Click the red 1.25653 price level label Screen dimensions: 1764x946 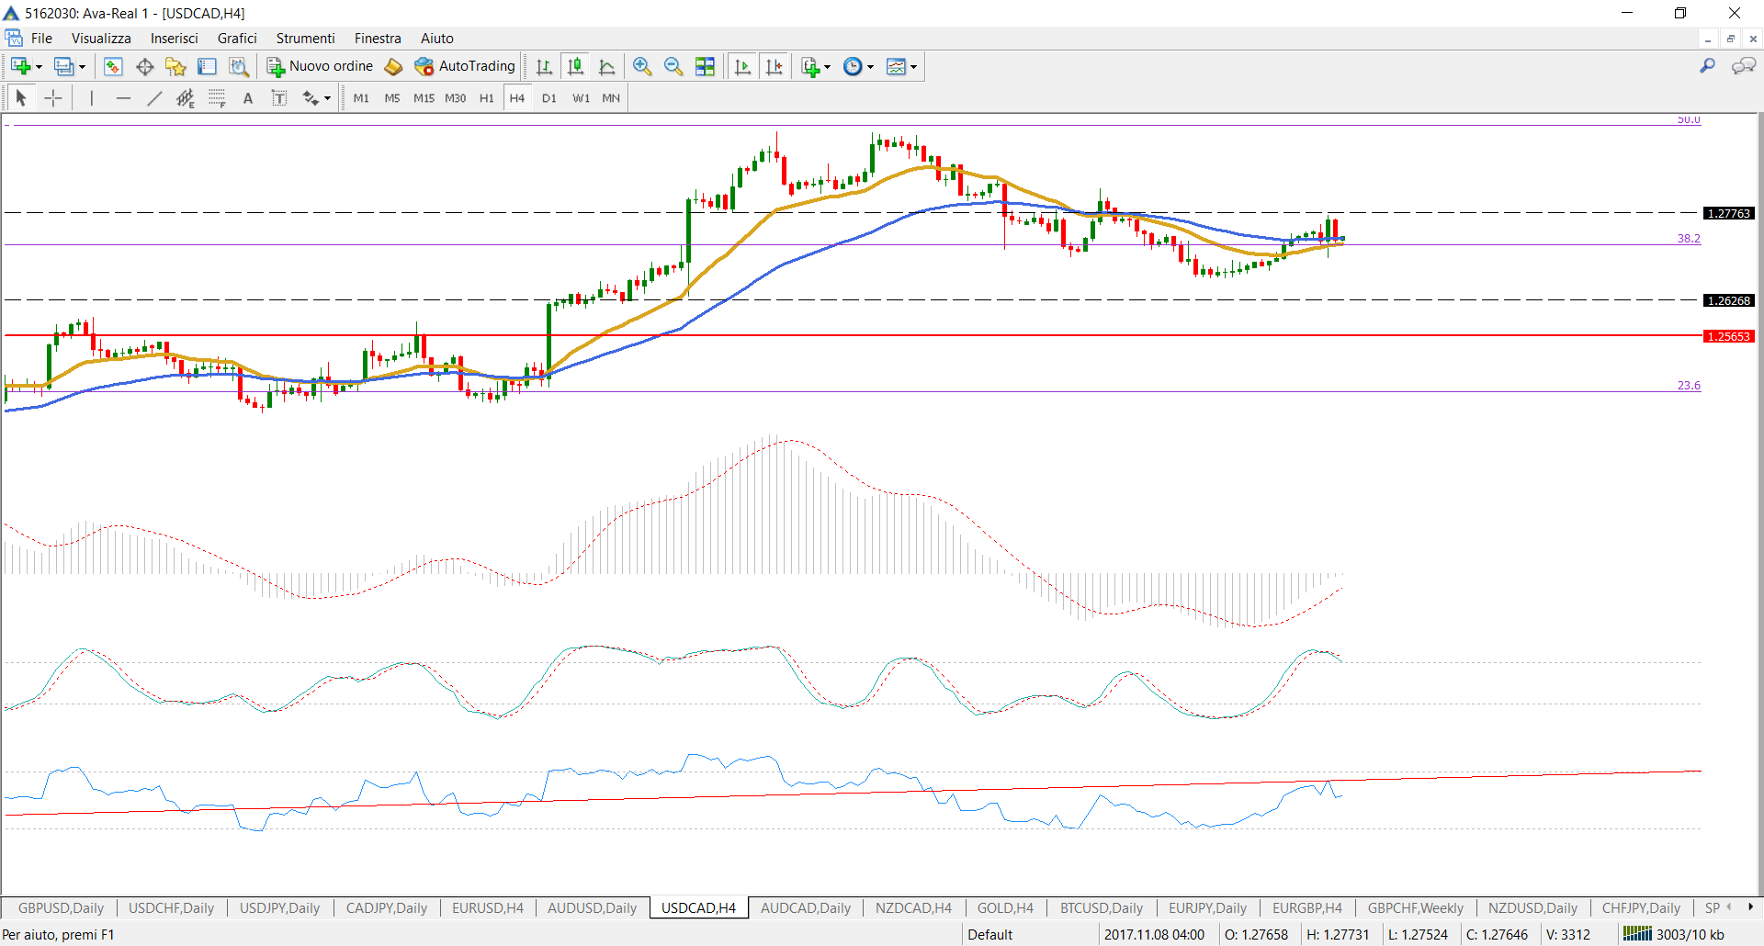(x=1728, y=336)
